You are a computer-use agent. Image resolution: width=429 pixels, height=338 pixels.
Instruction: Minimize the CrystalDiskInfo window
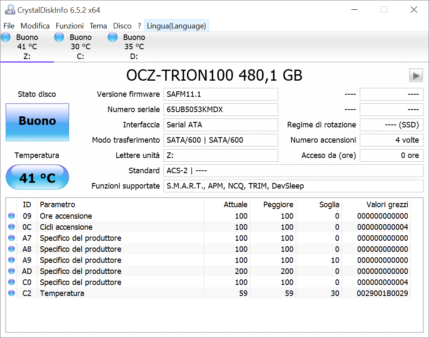[355, 10]
